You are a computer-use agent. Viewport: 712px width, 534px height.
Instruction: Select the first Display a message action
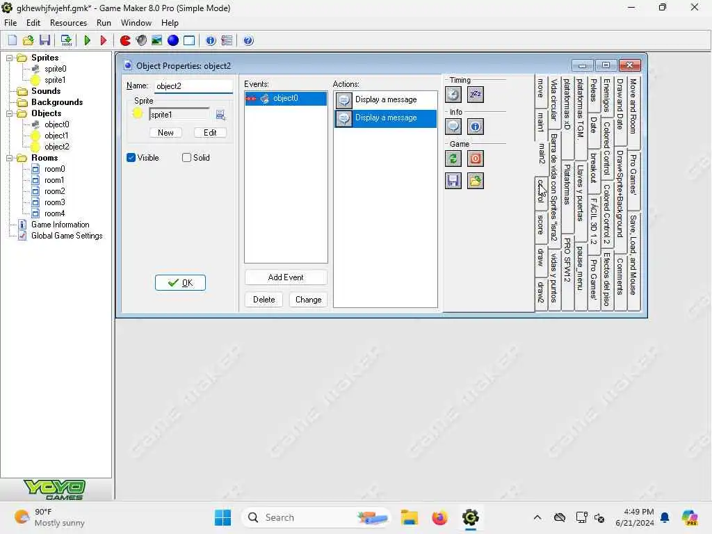[x=385, y=100]
